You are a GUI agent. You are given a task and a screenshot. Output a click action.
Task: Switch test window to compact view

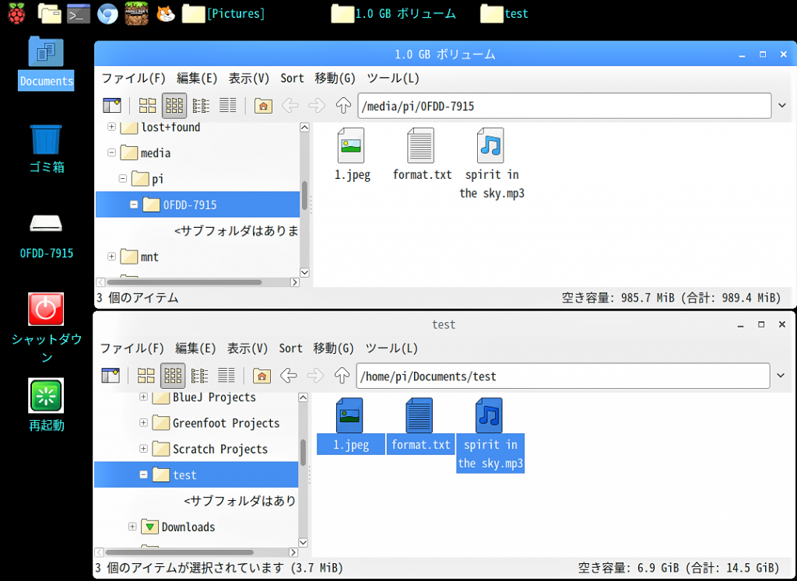[200, 376]
